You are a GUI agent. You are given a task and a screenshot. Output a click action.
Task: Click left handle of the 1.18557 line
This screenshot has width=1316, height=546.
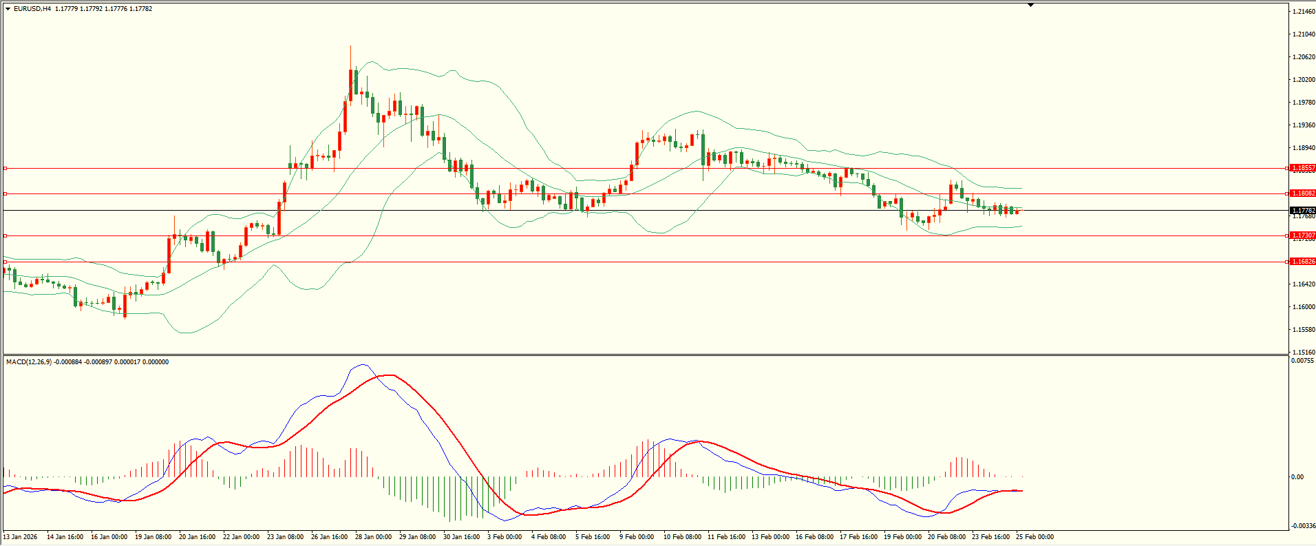pos(5,168)
